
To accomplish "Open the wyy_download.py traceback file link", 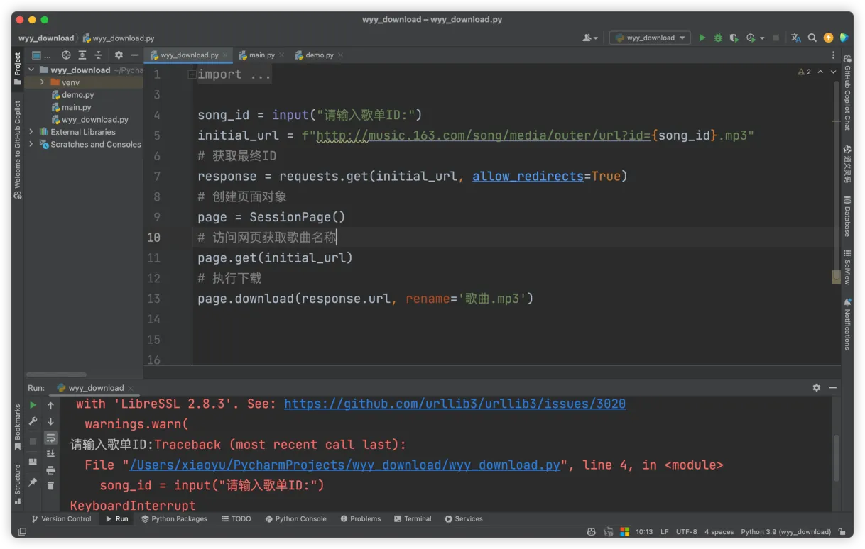I will pos(345,465).
